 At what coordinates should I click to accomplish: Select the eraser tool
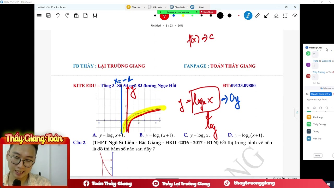tap(276, 16)
